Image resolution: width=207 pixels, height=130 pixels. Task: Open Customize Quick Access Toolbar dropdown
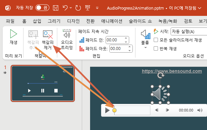97,8
